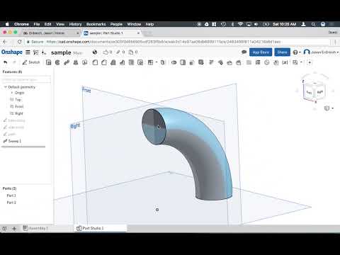Click the origin point in the canvas
The image size is (340, 255).
pyautogui.click(x=157, y=210)
